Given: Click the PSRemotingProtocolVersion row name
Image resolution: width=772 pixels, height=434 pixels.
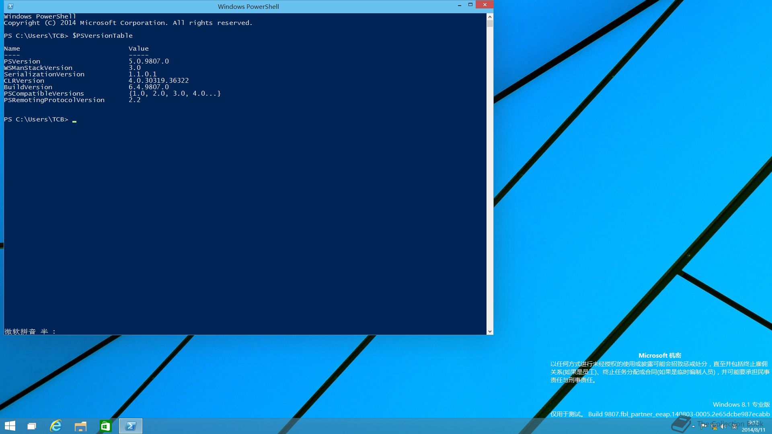Looking at the screenshot, I should [54, 100].
